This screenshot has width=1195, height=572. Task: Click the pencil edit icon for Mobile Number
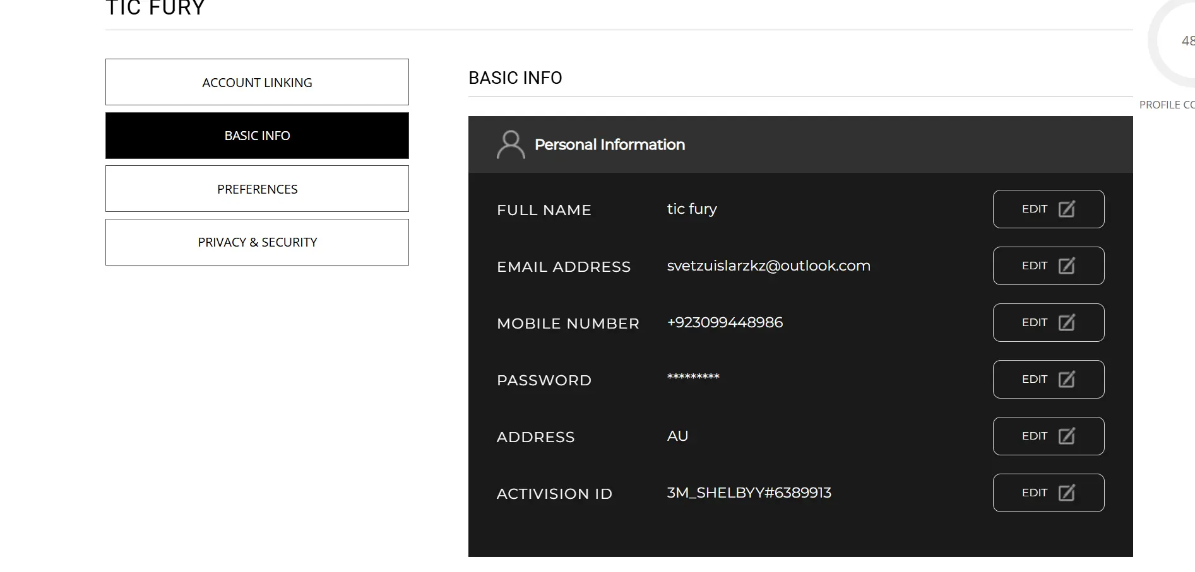(x=1066, y=322)
